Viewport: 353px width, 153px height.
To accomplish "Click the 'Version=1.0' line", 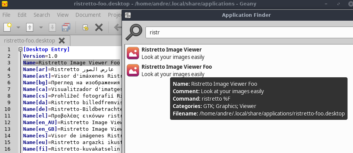I will click(40, 56).
